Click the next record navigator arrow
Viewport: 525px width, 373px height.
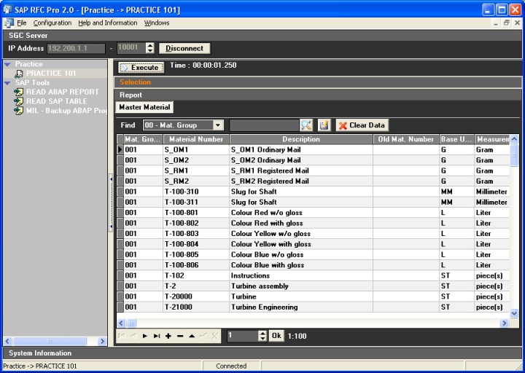click(x=145, y=336)
